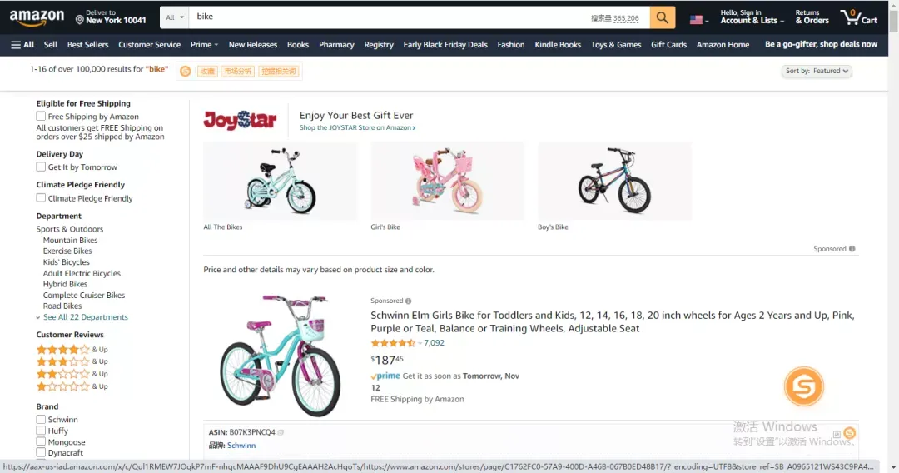The width and height of the screenshot is (899, 473).
Task: Open Best Sellers in the navigation bar
Action: (x=87, y=45)
